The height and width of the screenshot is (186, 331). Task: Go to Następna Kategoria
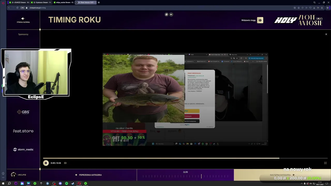(x=282, y=175)
